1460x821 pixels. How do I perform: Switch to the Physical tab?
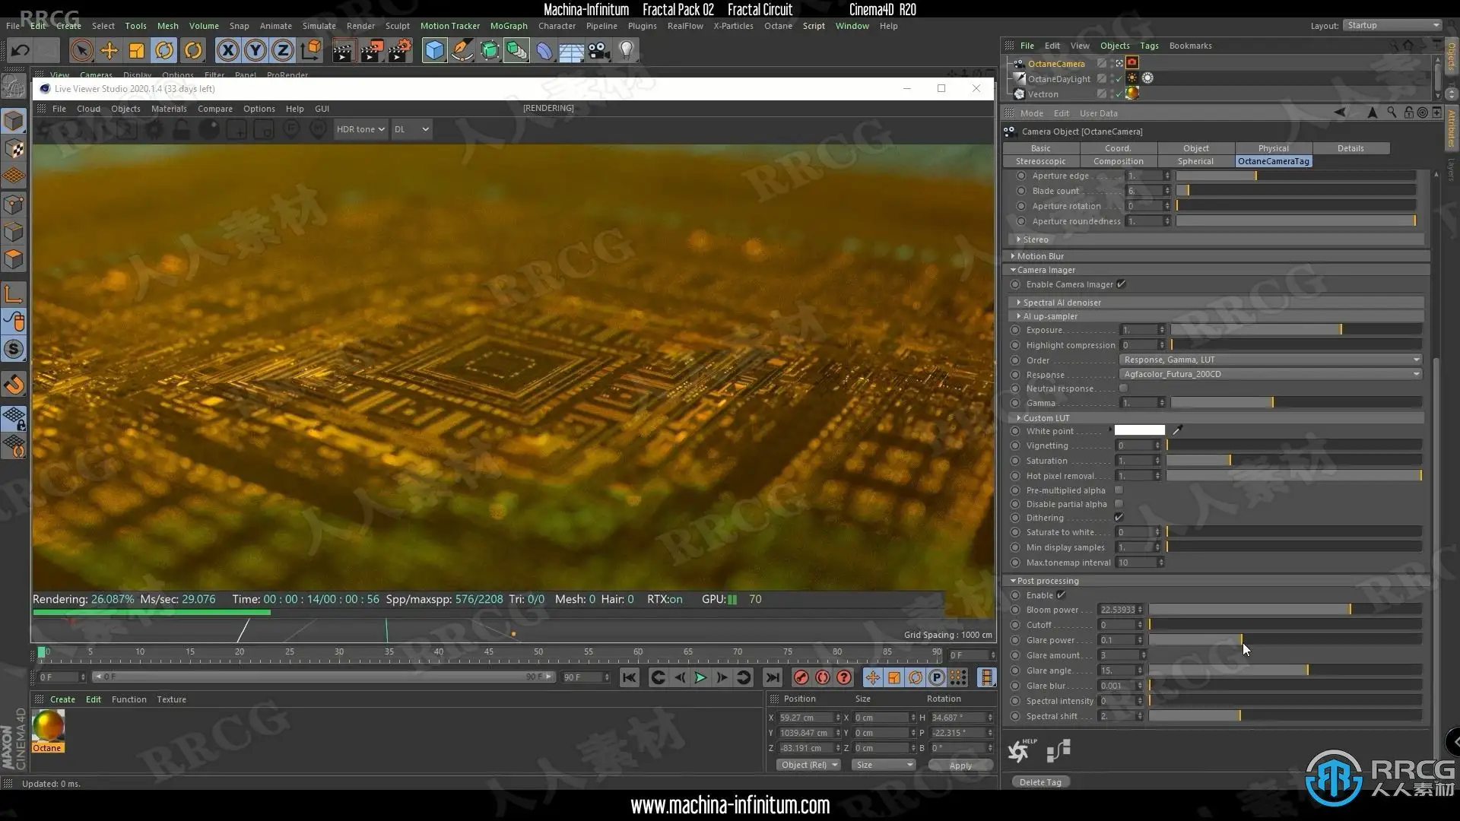(x=1273, y=148)
